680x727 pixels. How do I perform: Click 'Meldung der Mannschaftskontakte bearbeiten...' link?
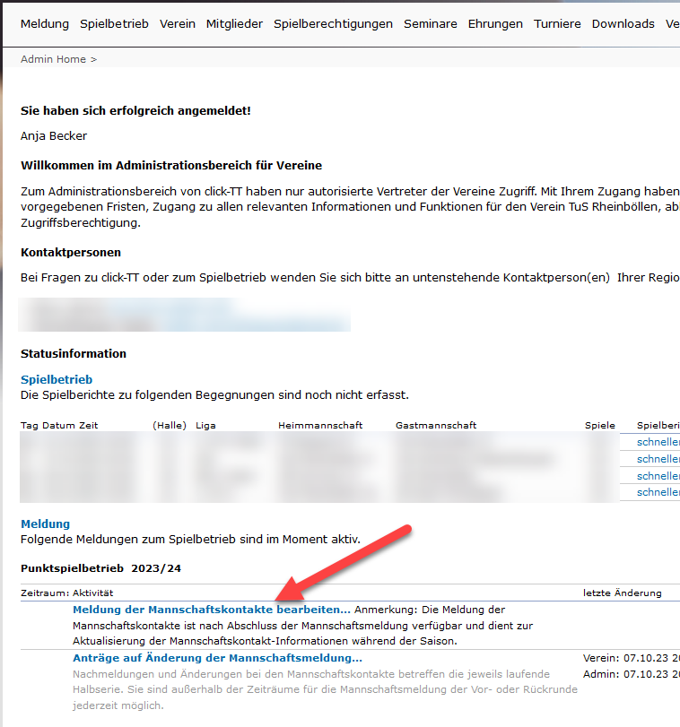[x=211, y=610]
